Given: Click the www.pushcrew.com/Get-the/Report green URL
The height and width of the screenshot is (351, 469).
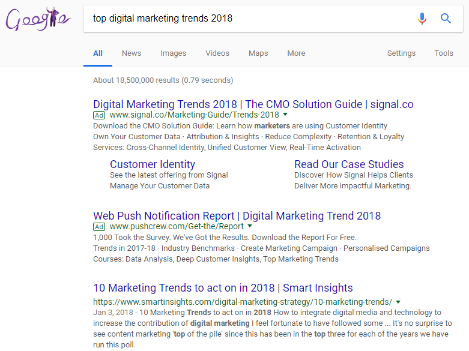Looking at the screenshot, I should click(x=177, y=226).
